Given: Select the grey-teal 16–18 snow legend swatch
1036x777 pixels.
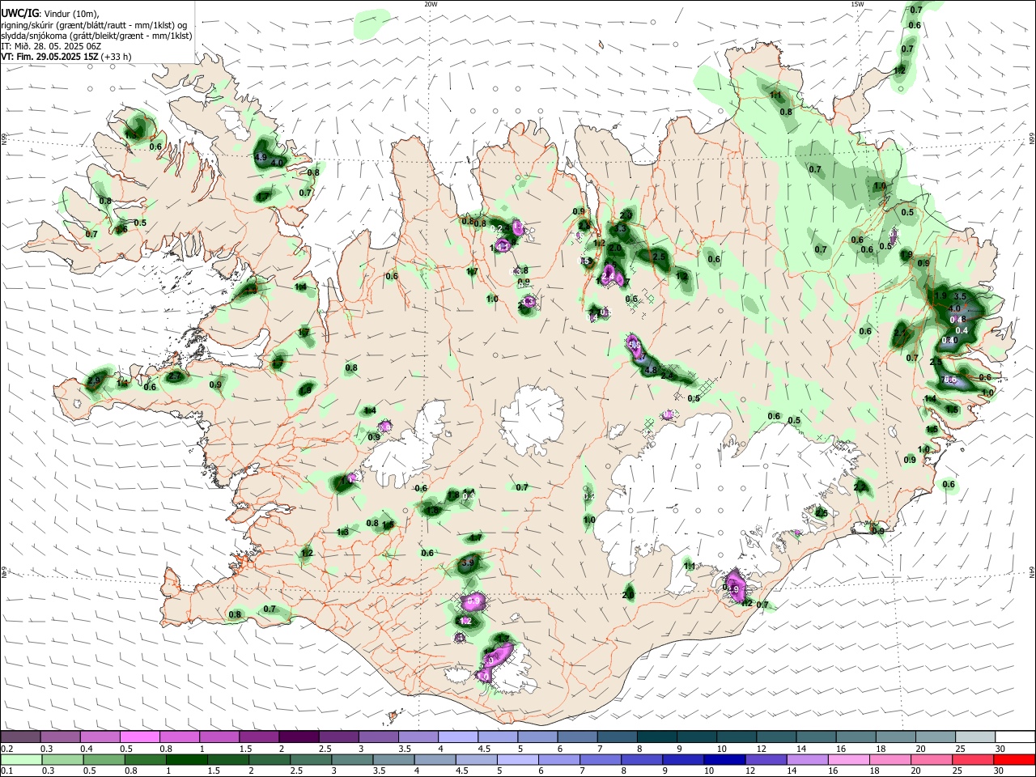Looking at the screenshot, I should [856, 737].
